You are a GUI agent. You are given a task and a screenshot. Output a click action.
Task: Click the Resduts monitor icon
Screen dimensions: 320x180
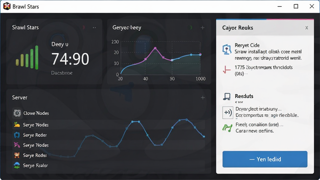(x=227, y=96)
